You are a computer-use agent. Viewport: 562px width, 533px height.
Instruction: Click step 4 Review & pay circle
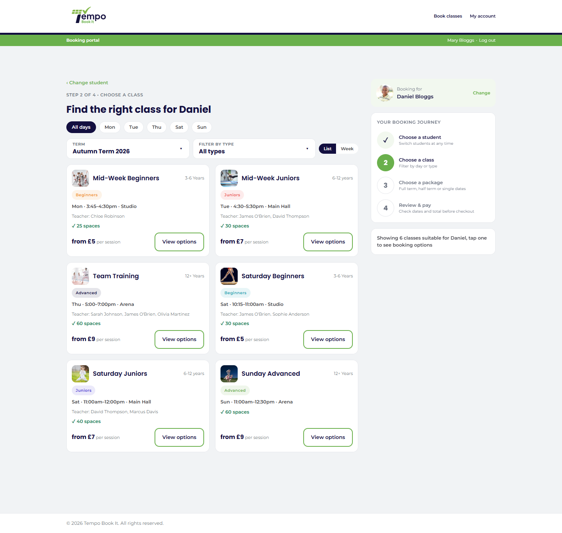click(386, 208)
